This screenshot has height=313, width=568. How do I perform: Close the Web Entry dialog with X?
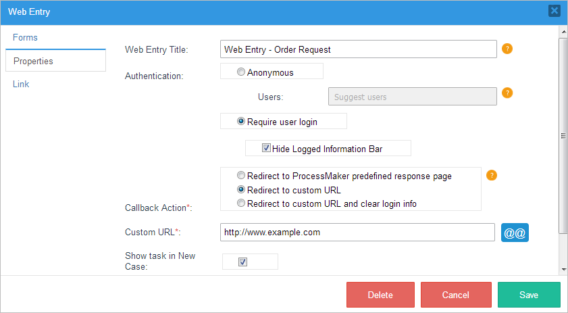click(554, 11)
